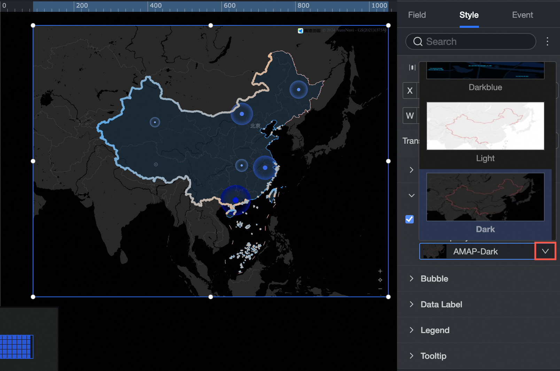Open the AMAP-Dark dropdown arrow
560x371 pixels.
545,251
